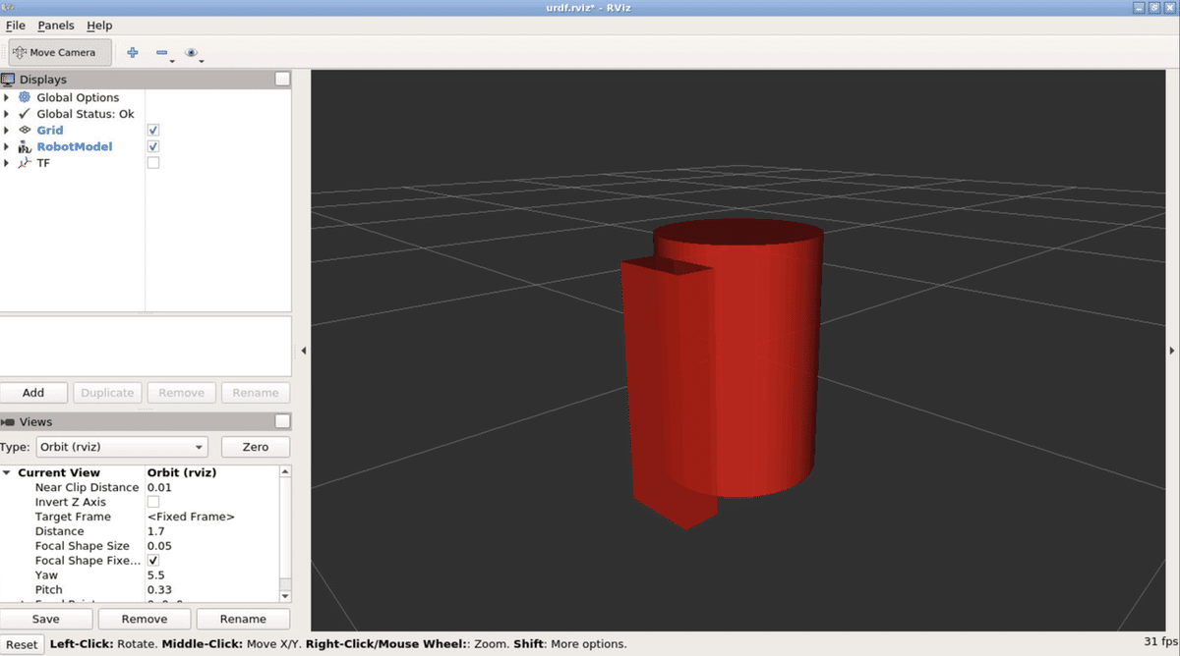
Task: Expand the Grid display properties
Action: (7, 130)
